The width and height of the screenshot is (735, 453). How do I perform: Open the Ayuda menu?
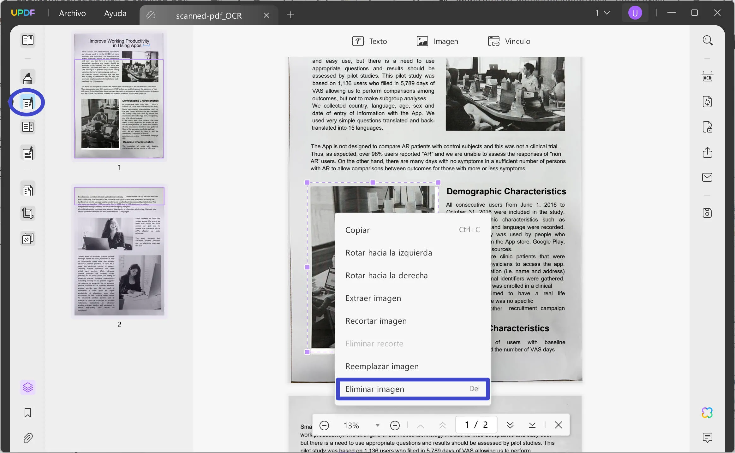115,13
